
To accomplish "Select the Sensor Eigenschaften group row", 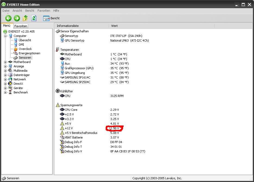I will (x=72, y=31).
